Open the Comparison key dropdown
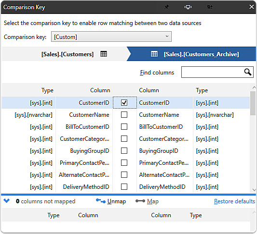The image size is (257, 234). coord(111,37)
